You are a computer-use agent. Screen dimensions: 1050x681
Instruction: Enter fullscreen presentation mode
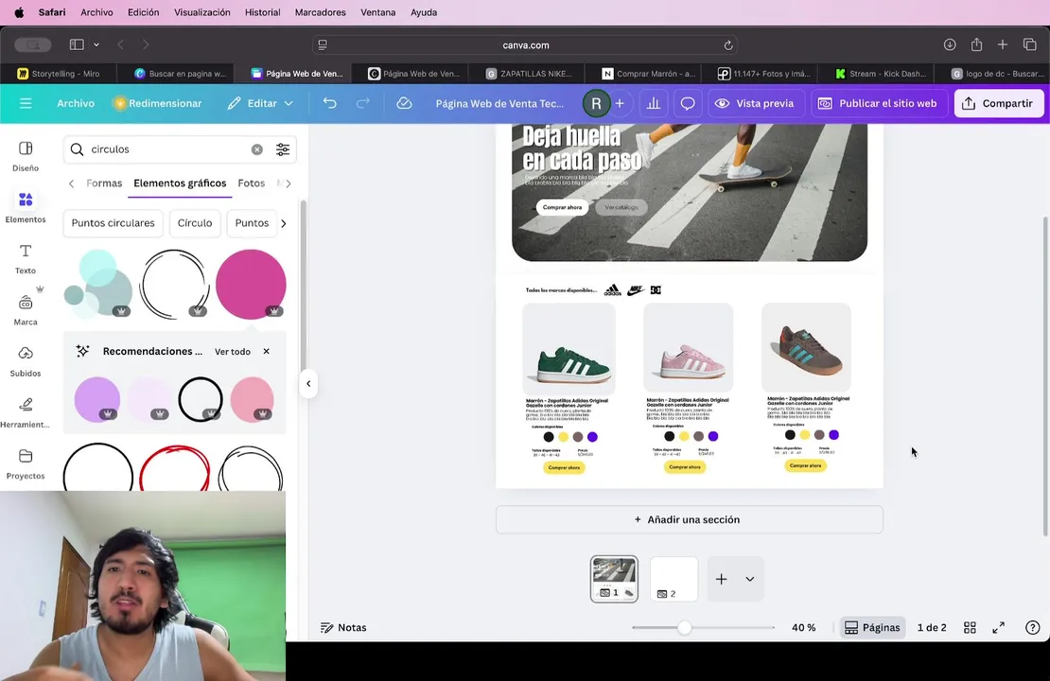[998, 627]
